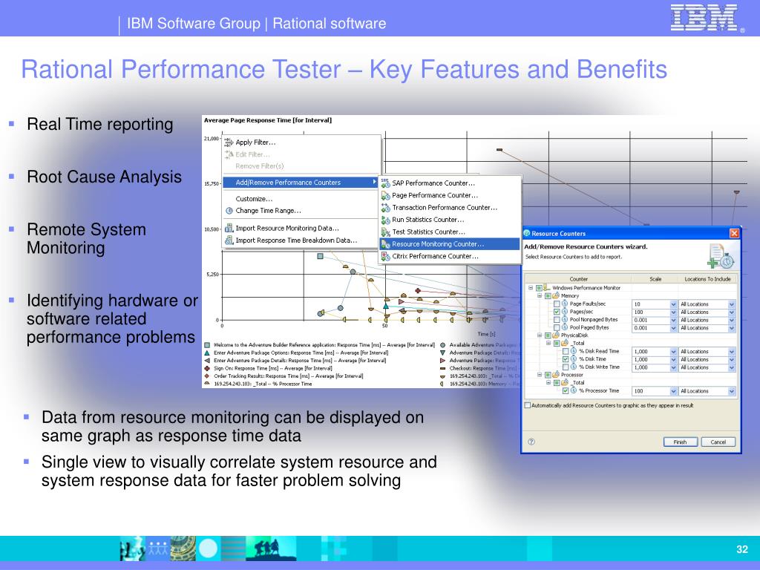Click the Page Faults/sec counter clock icon
This screenshot has width=760, height=570.
pos(565,304)
